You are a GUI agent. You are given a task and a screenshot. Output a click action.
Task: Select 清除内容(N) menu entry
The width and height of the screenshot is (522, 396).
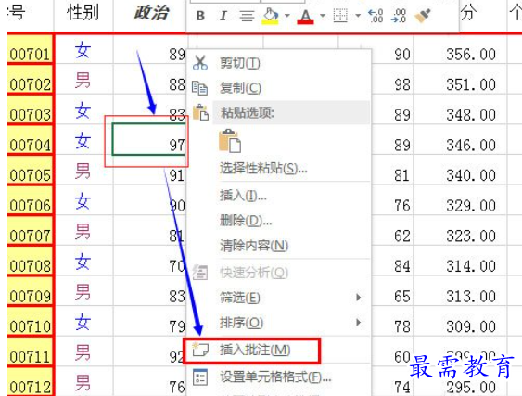pos(254,246)
